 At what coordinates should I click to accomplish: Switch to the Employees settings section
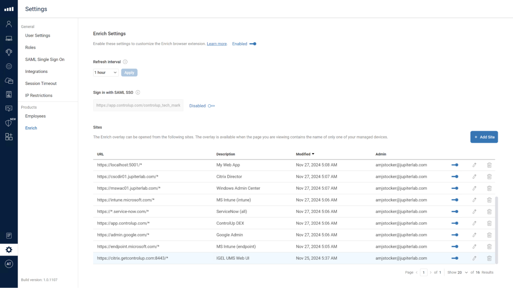coord(35,116)
